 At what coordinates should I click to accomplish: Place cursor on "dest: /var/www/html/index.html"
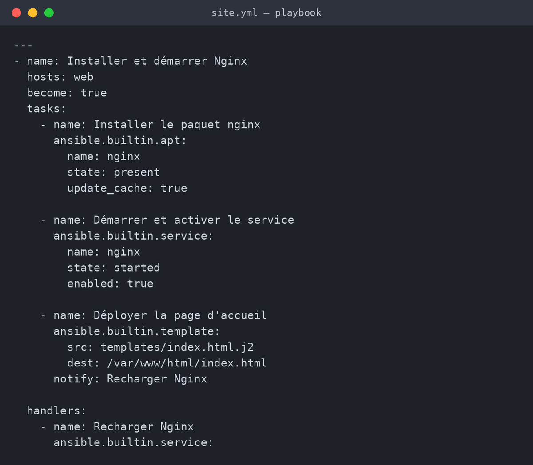(167, 363)
